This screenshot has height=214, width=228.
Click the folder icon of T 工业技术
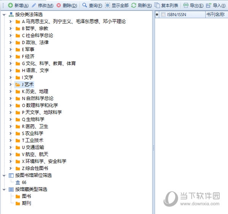18,141
